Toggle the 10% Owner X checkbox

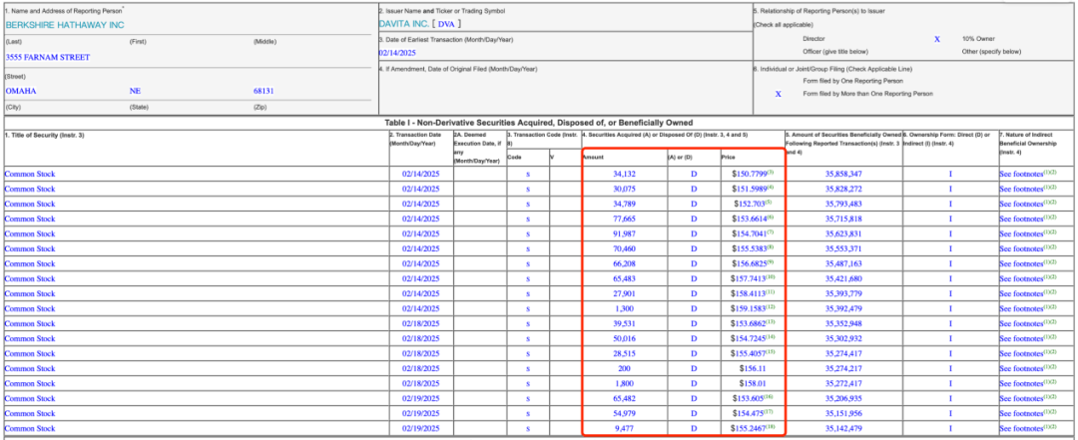click(936, 38)
